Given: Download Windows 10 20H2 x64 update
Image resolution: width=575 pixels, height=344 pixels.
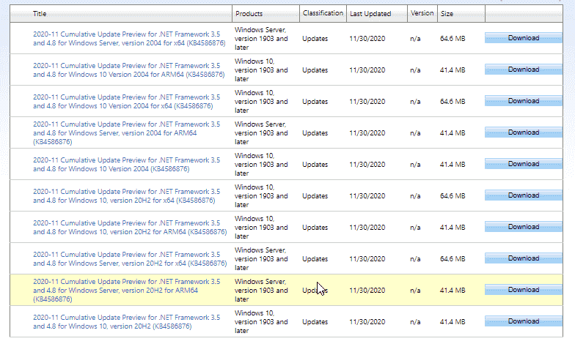Looking at the screenshot, I should tap(523, 195).
